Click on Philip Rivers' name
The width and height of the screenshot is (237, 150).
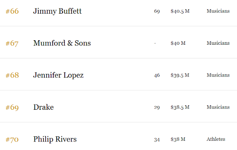point(55,139)
